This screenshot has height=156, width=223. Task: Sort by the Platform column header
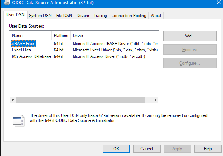(x=61, y=36)
